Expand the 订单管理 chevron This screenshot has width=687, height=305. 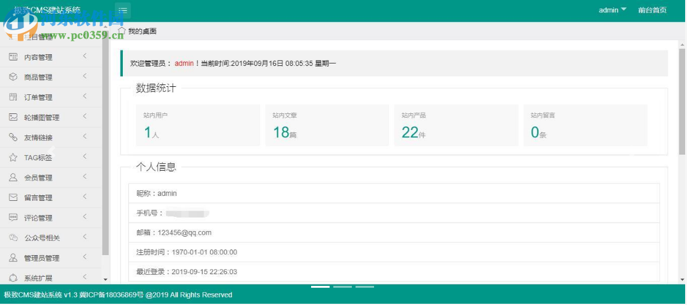click(85, 96)
